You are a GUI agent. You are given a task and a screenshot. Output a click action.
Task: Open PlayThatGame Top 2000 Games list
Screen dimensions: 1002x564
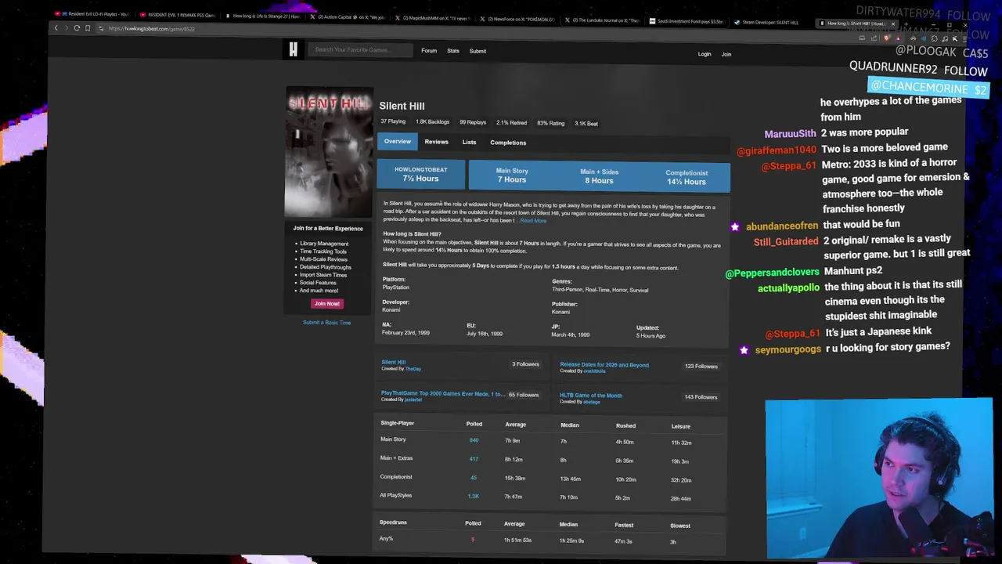[x=443, y=394]
